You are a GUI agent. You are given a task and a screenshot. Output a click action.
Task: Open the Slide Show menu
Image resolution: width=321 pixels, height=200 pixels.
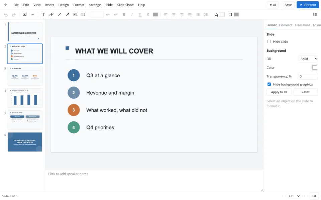point(125,5)
